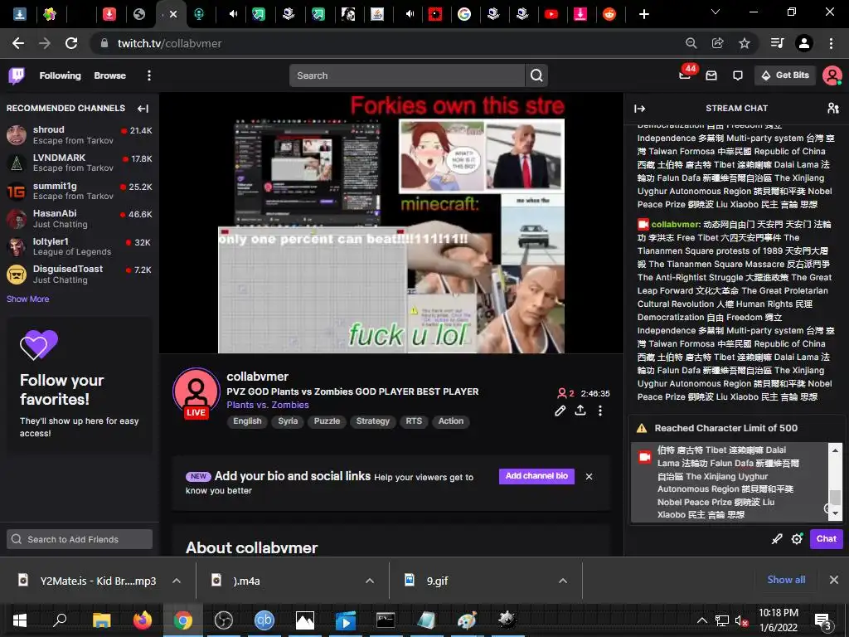849x637 pixels.
Task: Open the chat mod sword icon
Action: (x=777, y=539)
